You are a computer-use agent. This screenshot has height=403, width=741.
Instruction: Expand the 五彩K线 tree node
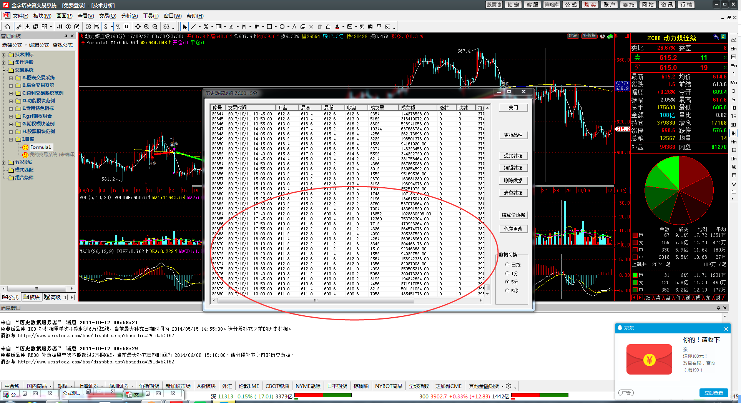click(4, 162)
